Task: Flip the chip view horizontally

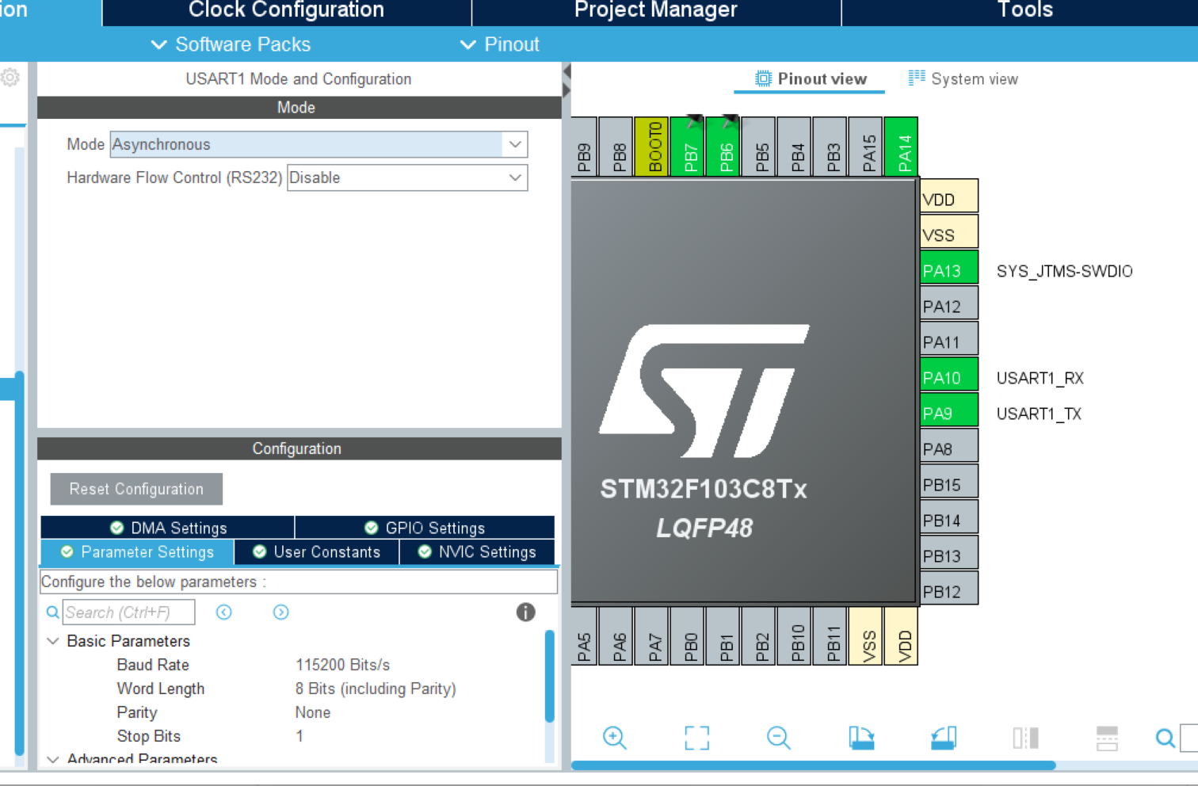Action: tap(1025, 738)
